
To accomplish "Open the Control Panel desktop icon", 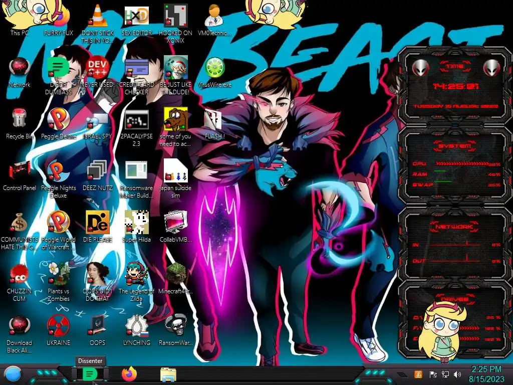I will (20, 175).
